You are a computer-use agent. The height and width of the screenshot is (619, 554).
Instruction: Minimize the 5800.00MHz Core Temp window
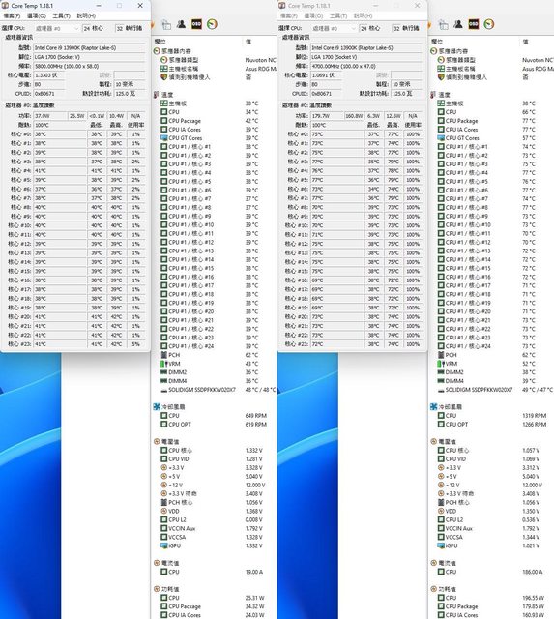pos(99,6)
